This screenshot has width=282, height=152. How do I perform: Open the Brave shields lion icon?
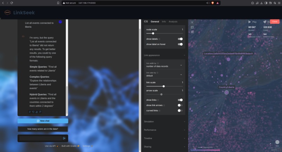pyautogui.click(x=213, y=3)
